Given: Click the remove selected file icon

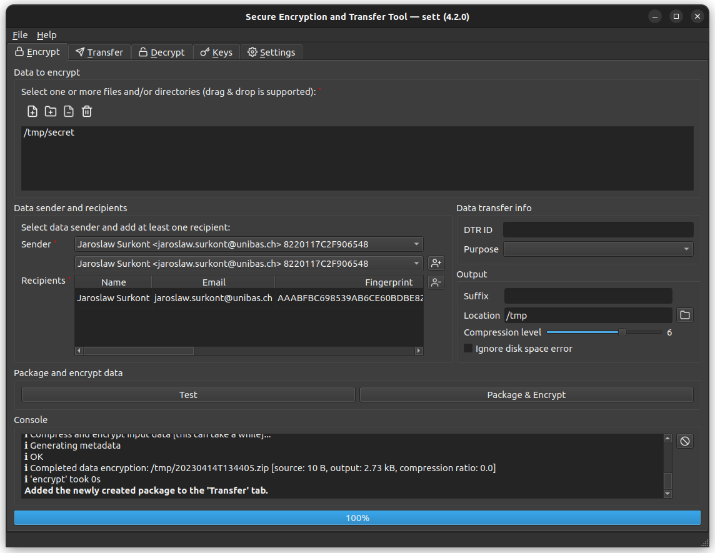Looking at the screenshot, I should 69,111.
